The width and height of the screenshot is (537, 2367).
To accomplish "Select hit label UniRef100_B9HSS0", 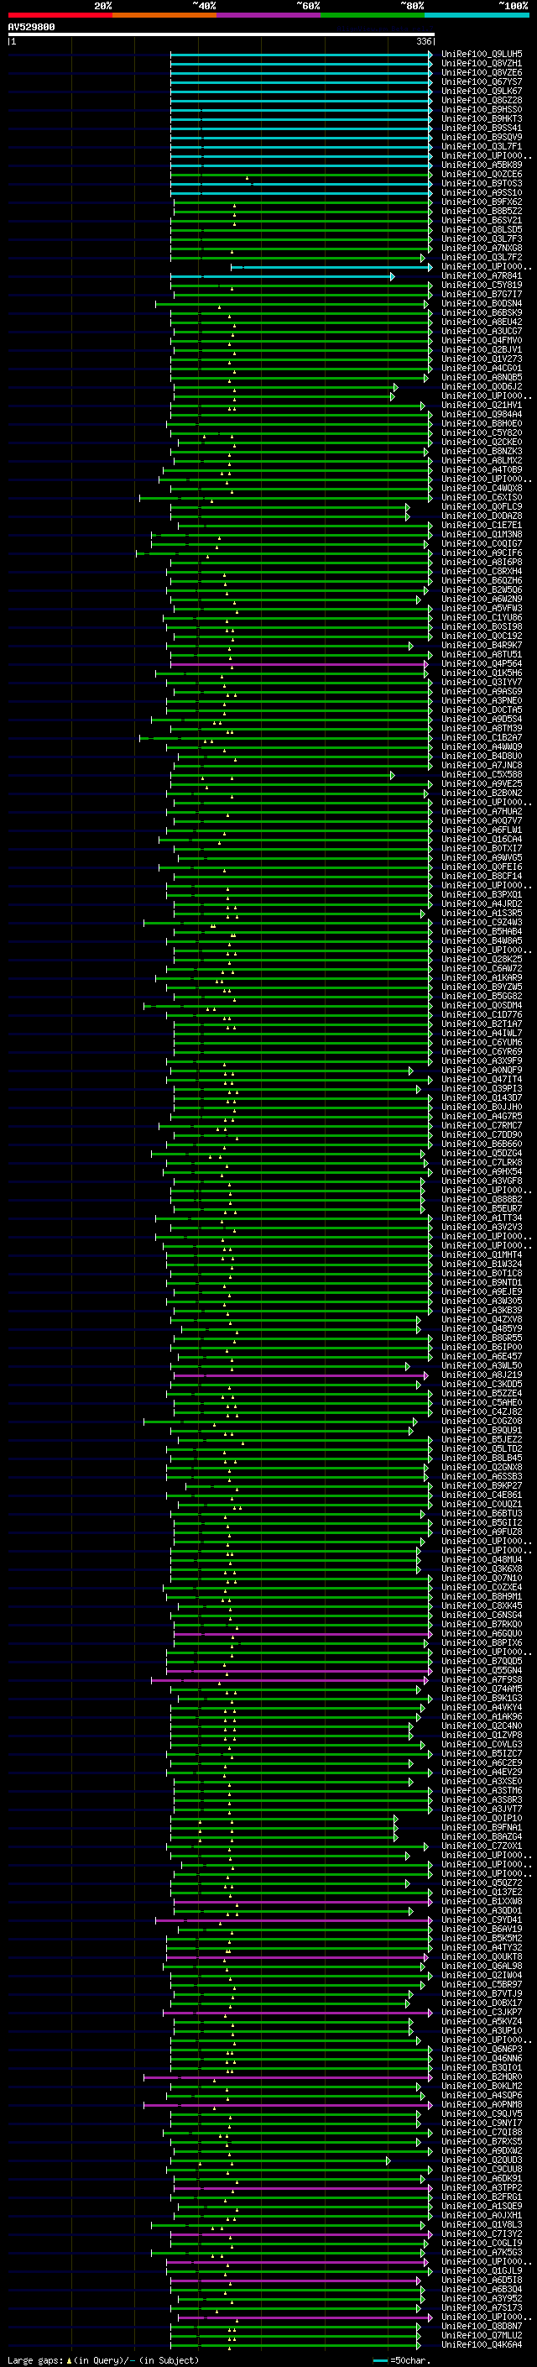I will [x=482, y=109].
